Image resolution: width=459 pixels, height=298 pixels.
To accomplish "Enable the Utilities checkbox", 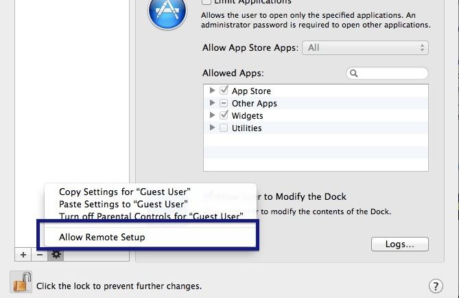I will (224, 128).
